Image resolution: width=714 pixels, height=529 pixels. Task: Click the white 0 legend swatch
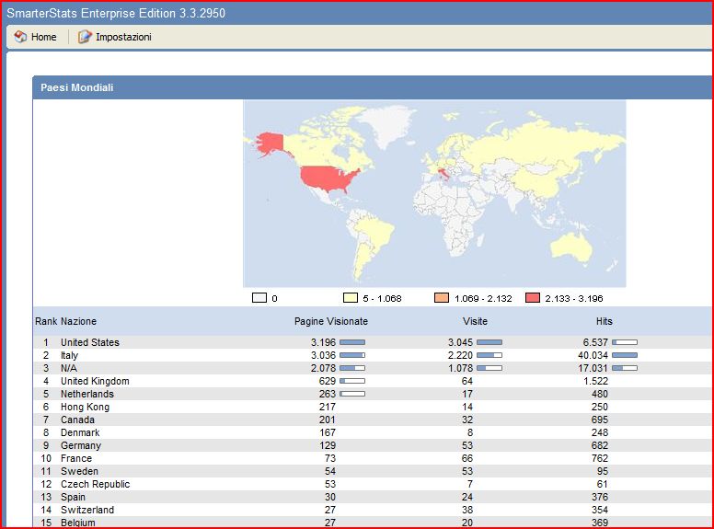point(259,298)
